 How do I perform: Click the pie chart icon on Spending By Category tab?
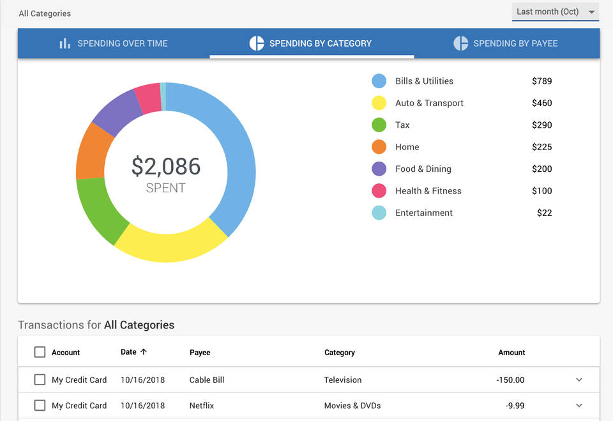(x=257, y=43)
